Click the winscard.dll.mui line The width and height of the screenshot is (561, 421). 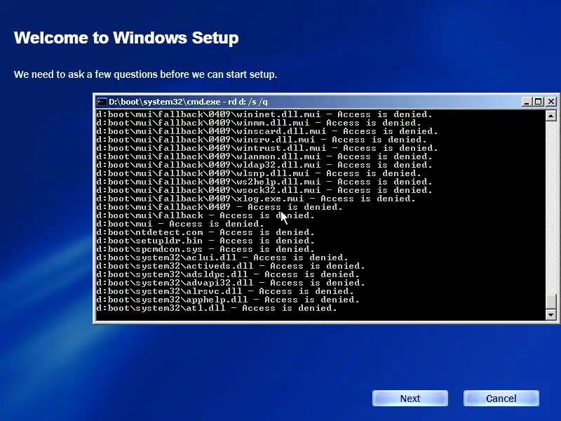[x=267, y=131]
